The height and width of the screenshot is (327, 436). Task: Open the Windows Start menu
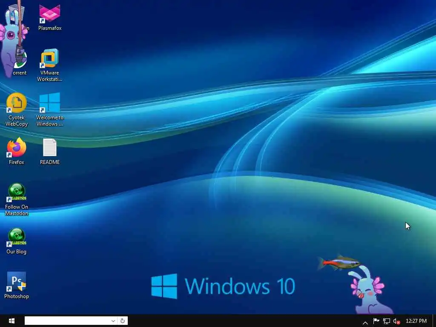(11, 321)
